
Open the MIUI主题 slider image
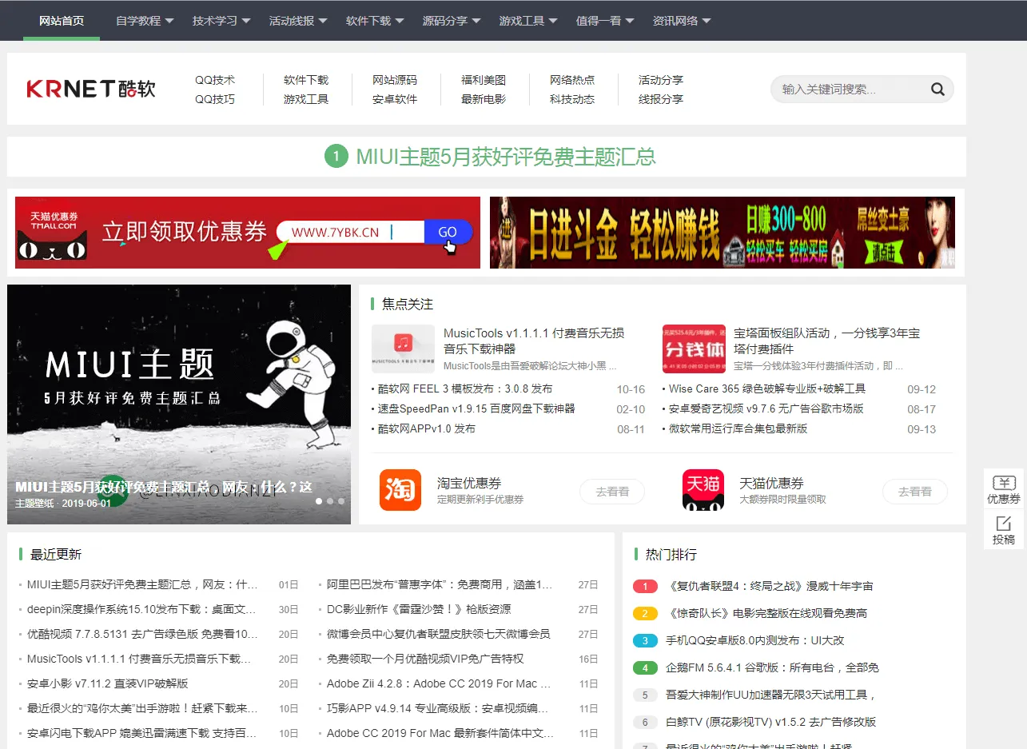(179, 404)
